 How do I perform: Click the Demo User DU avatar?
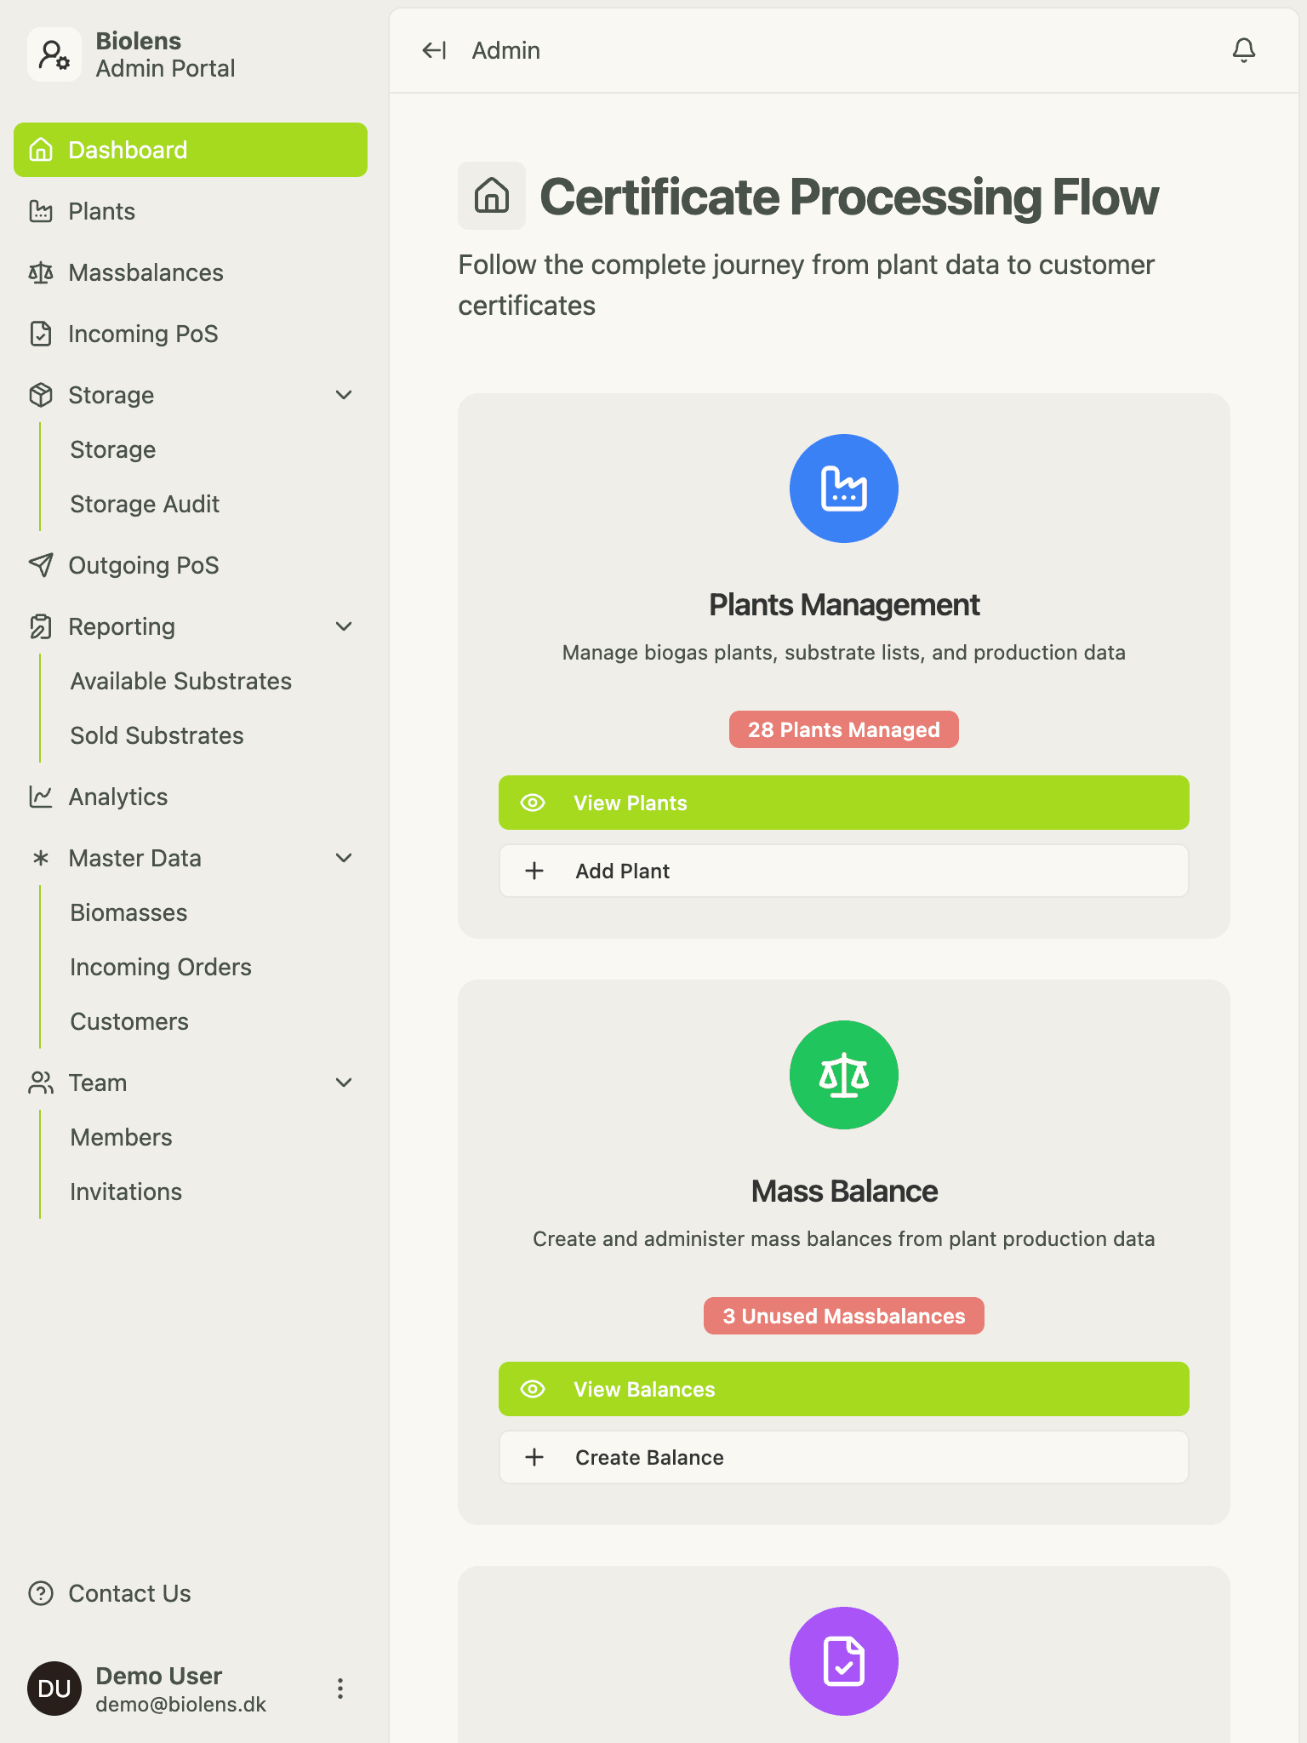54,1689
